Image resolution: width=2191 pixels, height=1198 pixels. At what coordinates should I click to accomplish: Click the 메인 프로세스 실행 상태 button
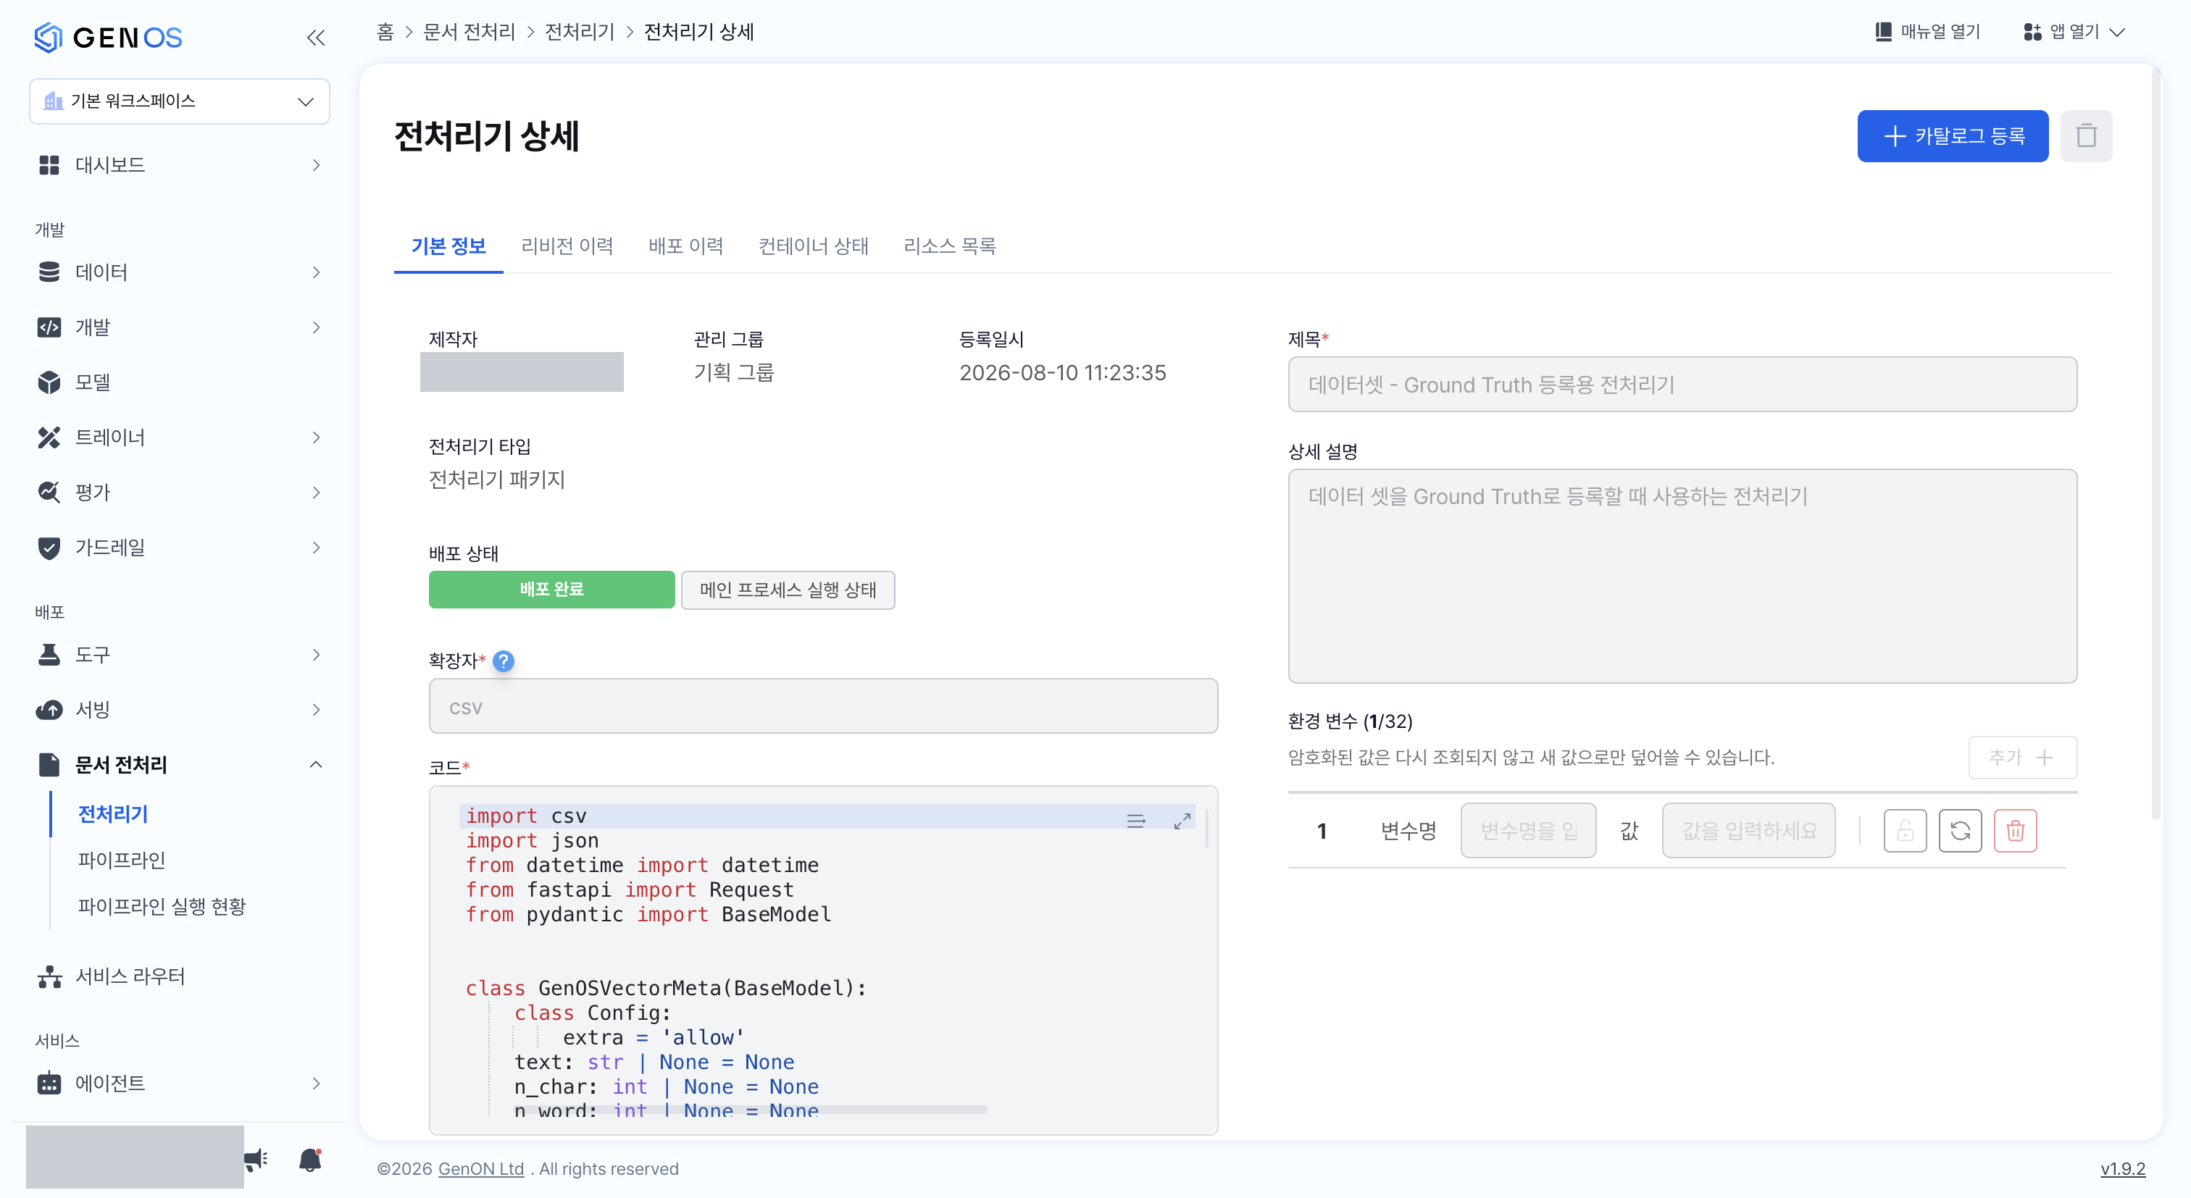pyautogui.click(x=788, y=590)
